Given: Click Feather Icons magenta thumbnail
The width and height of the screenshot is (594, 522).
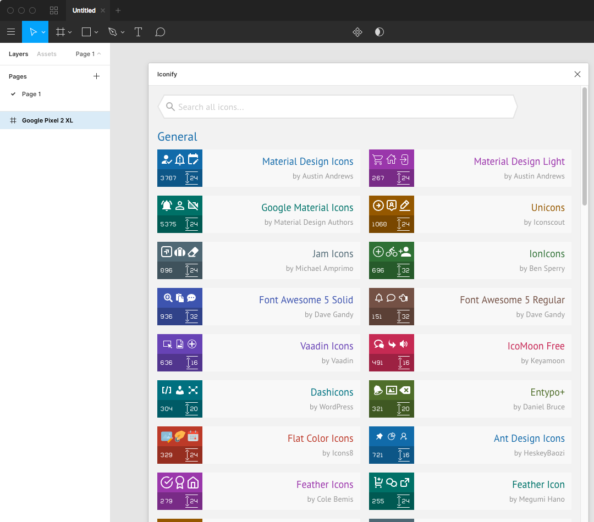Looking at the screenshot, I should click(179, 491).
